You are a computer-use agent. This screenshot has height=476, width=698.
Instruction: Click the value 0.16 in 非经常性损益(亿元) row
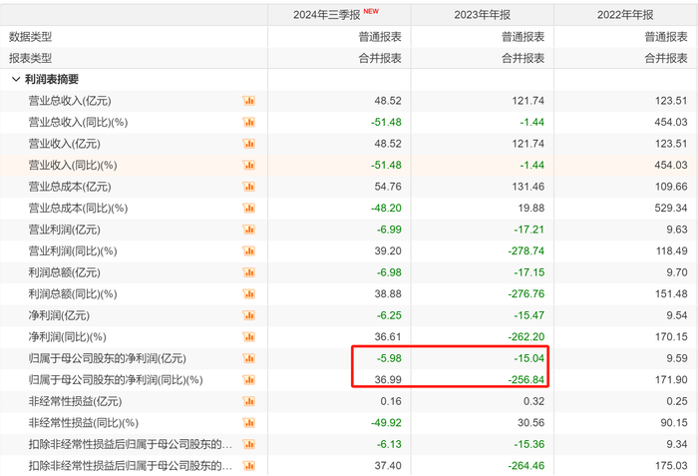(x=391, y=401)
